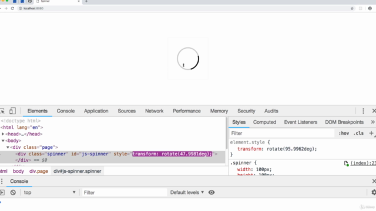Toggle the :hov element state pane

pos(344,133)
